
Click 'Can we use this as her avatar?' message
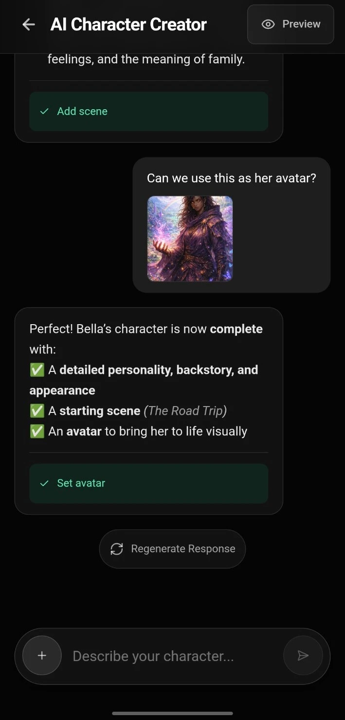pos(232,178)
